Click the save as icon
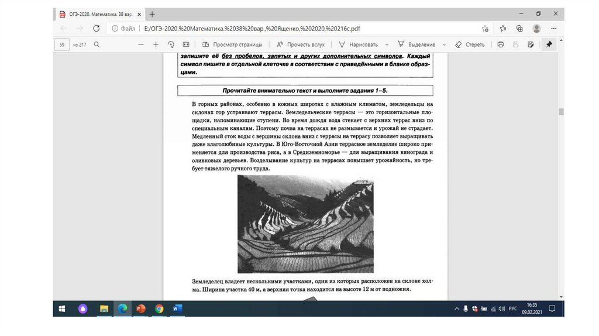 coord(531,44)
